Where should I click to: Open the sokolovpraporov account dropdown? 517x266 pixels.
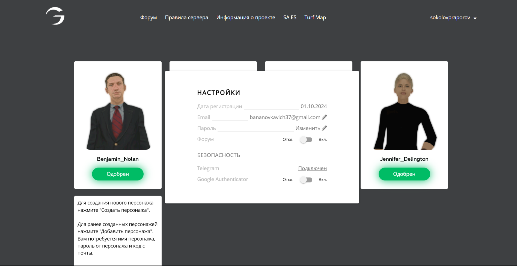click(453, 18)
